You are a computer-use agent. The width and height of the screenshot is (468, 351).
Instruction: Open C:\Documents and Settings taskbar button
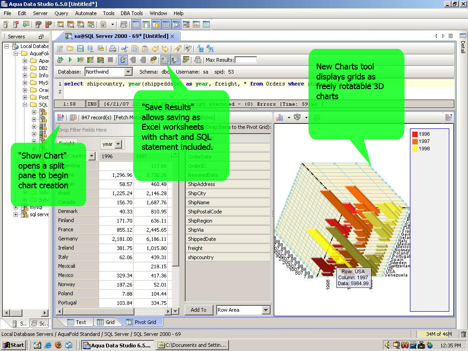point(192,346)
